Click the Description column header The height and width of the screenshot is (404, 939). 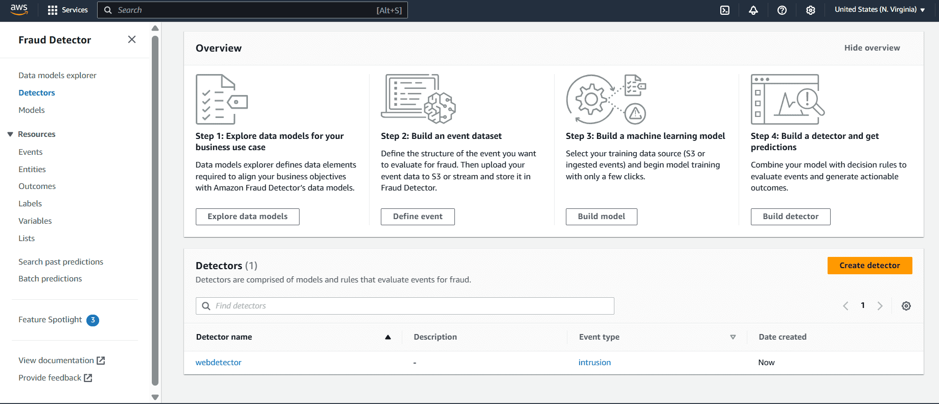pyautogui.click(x=435, y=337)
